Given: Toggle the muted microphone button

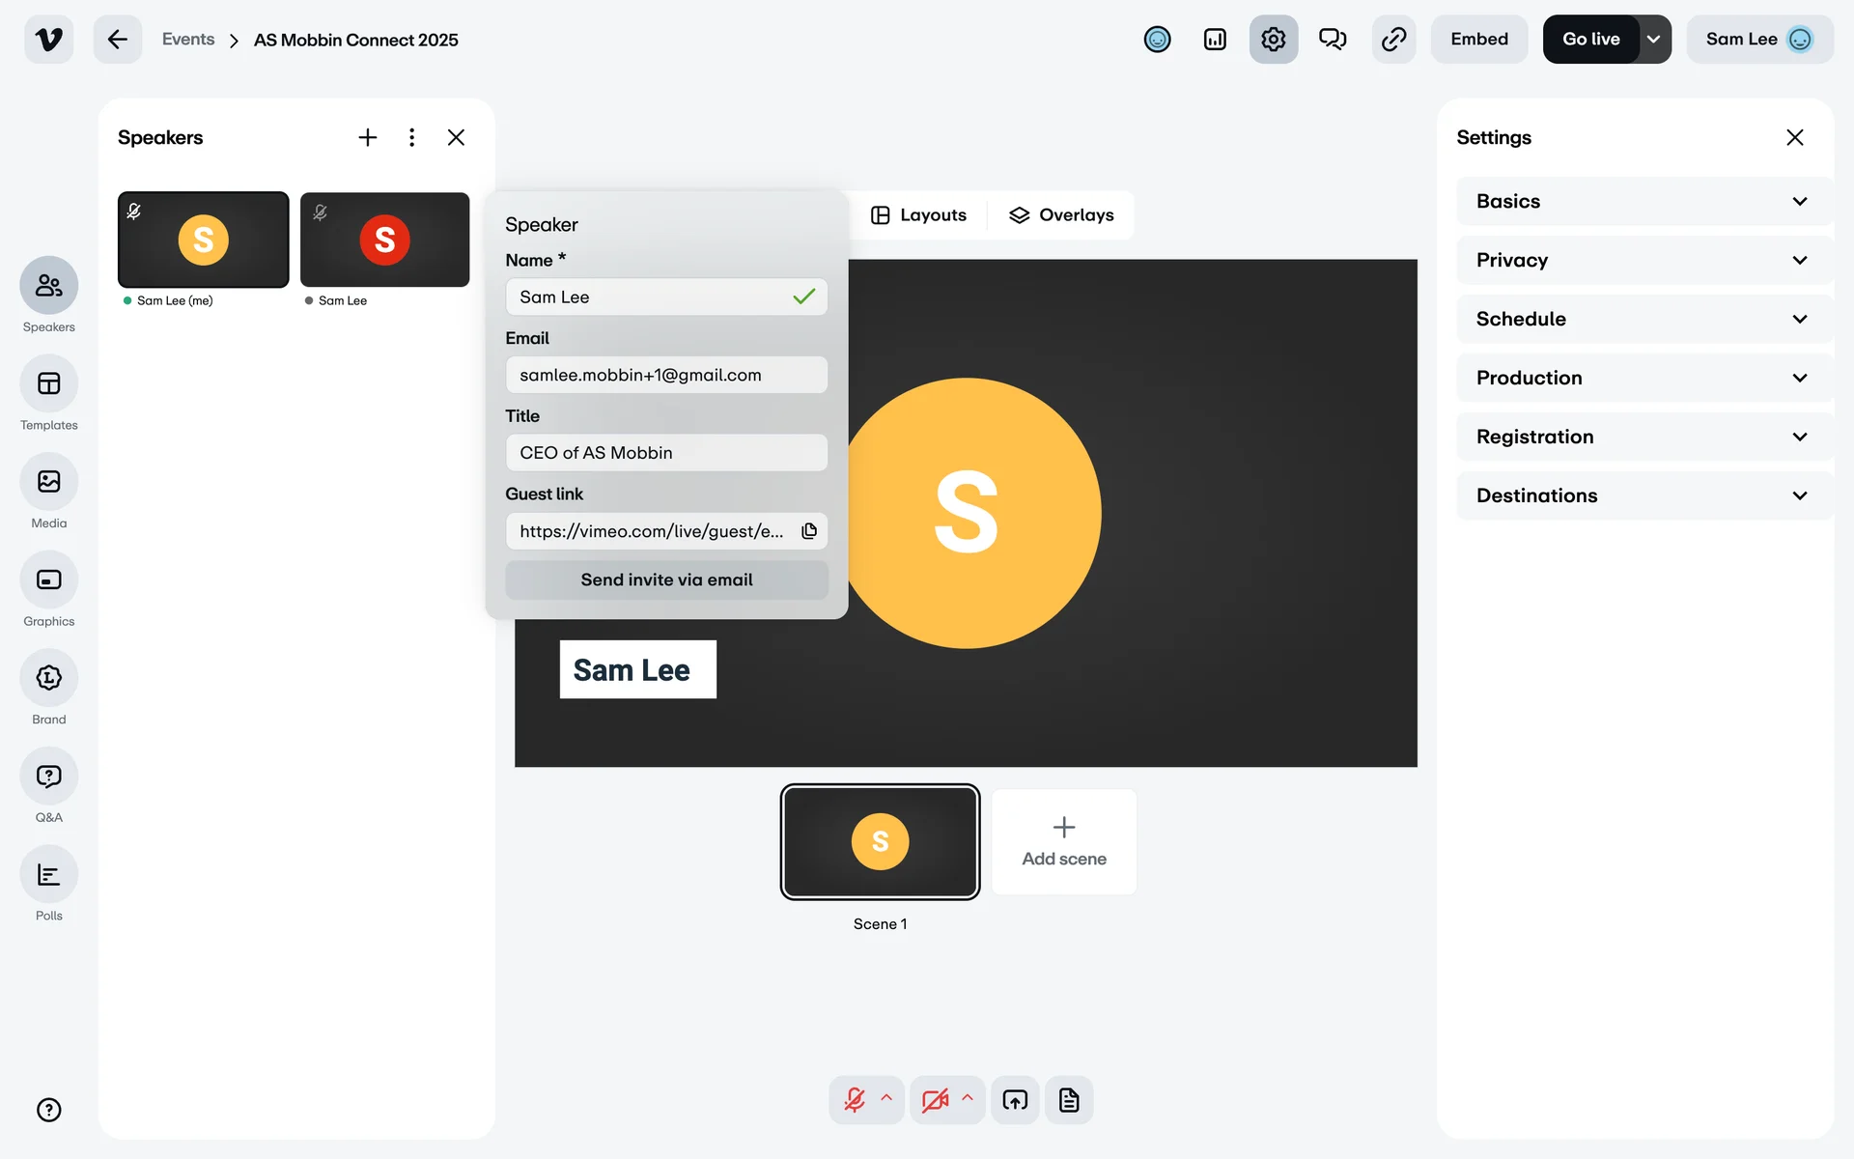Looking at the screenshot, I should point(855,1100).
